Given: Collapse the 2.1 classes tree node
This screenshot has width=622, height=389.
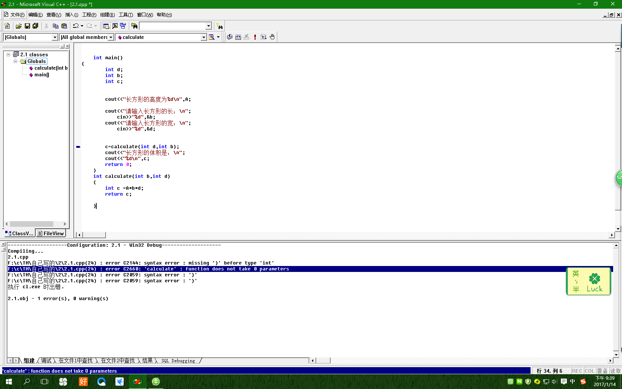Looking at the screenshot, I should [8, 54].
